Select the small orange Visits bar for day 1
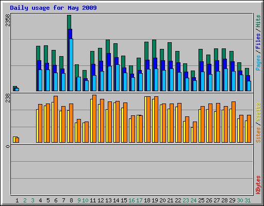The width and height of the screenshot is (264, 206). pyautogui.click(x=17, y=140)
